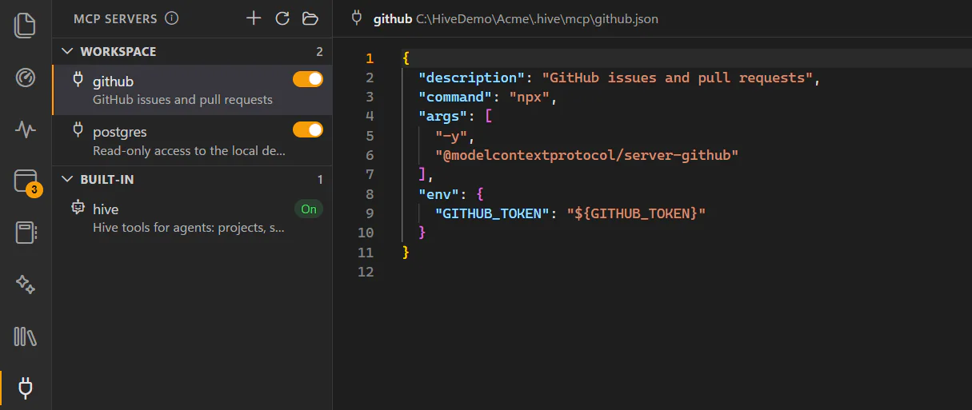Refresh the MCP servers list
Viewport: 972px width, 410px height.
point(282,18)
